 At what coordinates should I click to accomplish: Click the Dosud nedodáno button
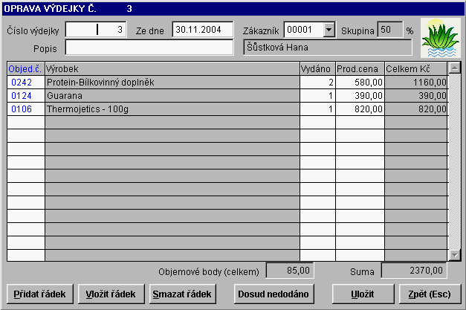point(274,294)
